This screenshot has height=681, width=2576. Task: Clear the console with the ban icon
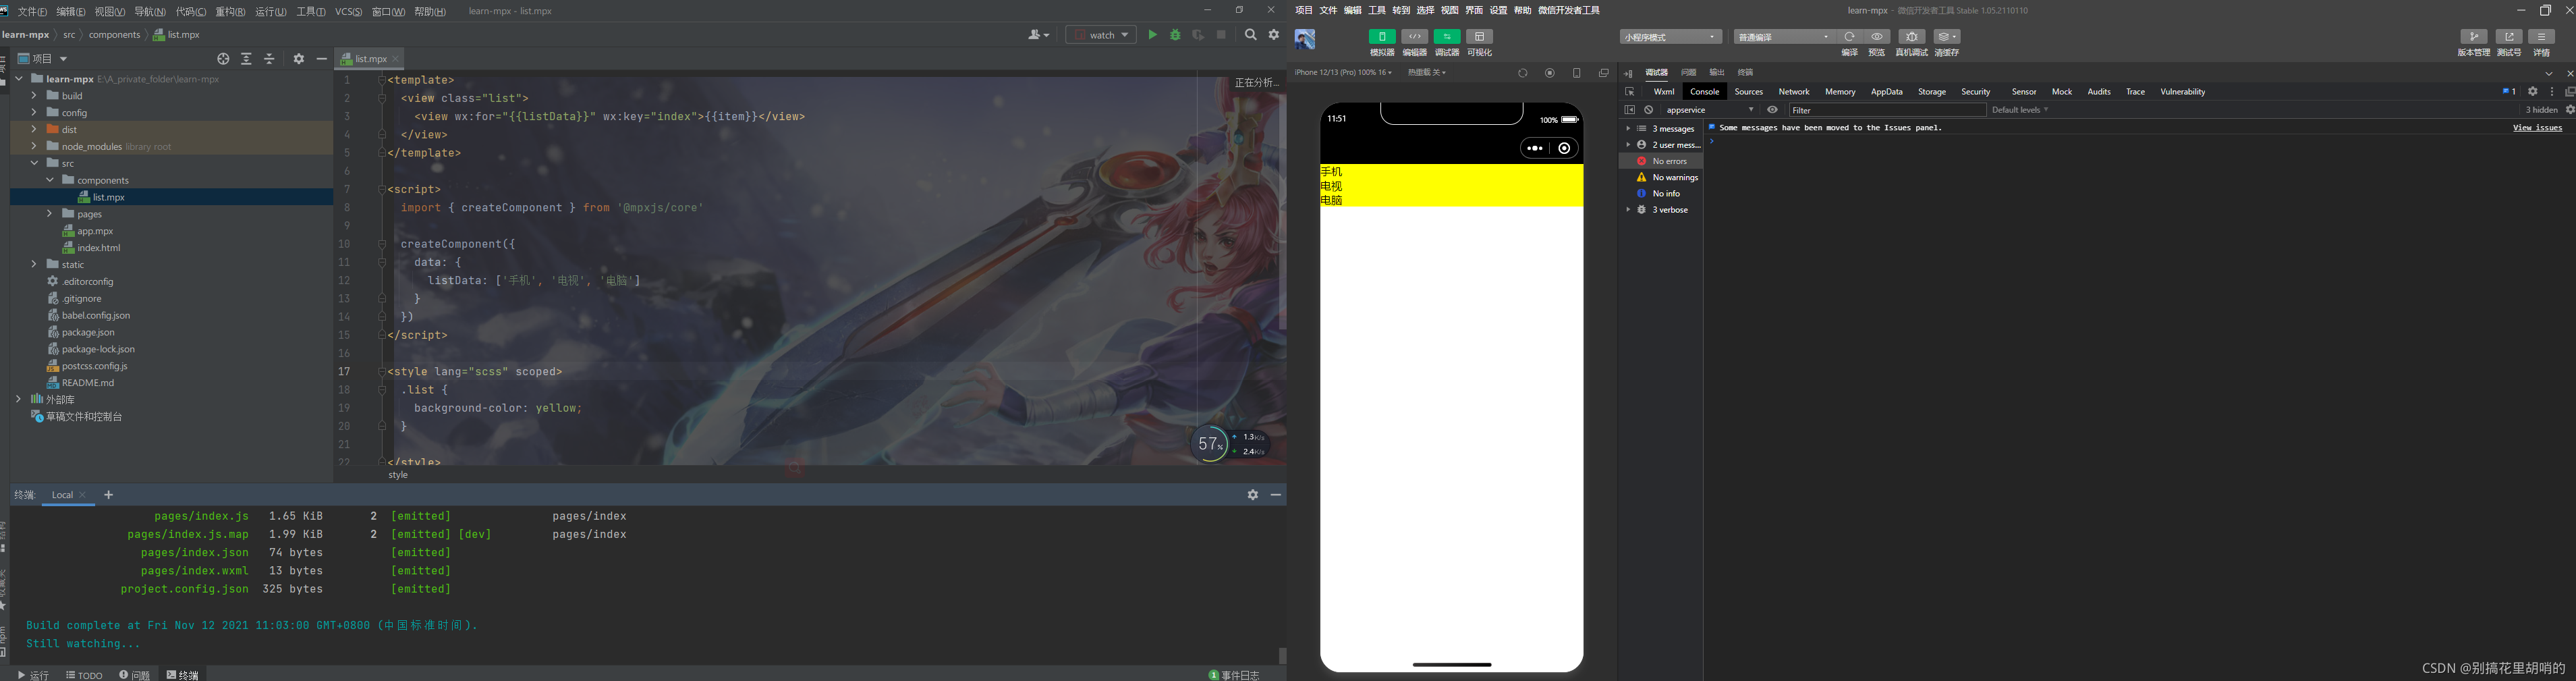[x=1649, y=110]
